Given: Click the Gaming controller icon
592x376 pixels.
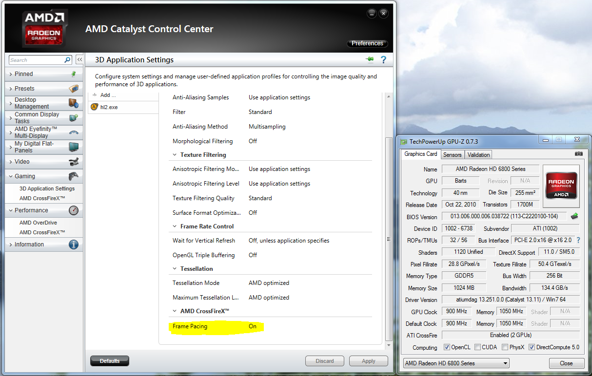Looking at the screenshot, I should pos(74,176).
